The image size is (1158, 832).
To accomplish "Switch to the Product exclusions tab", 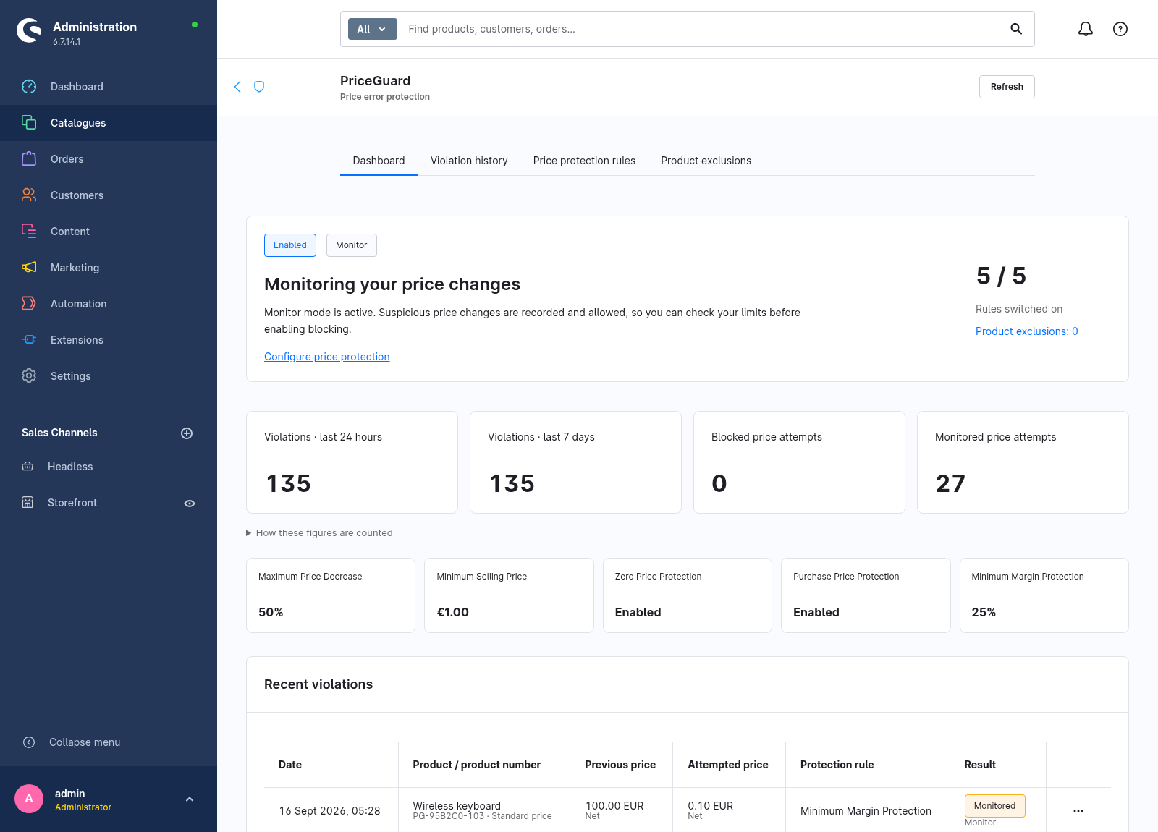I will tap(706, 161).
